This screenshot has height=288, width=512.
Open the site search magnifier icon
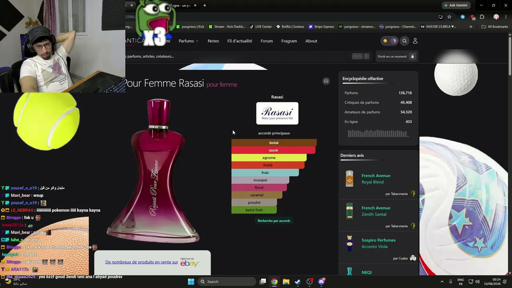coord(404,41)
